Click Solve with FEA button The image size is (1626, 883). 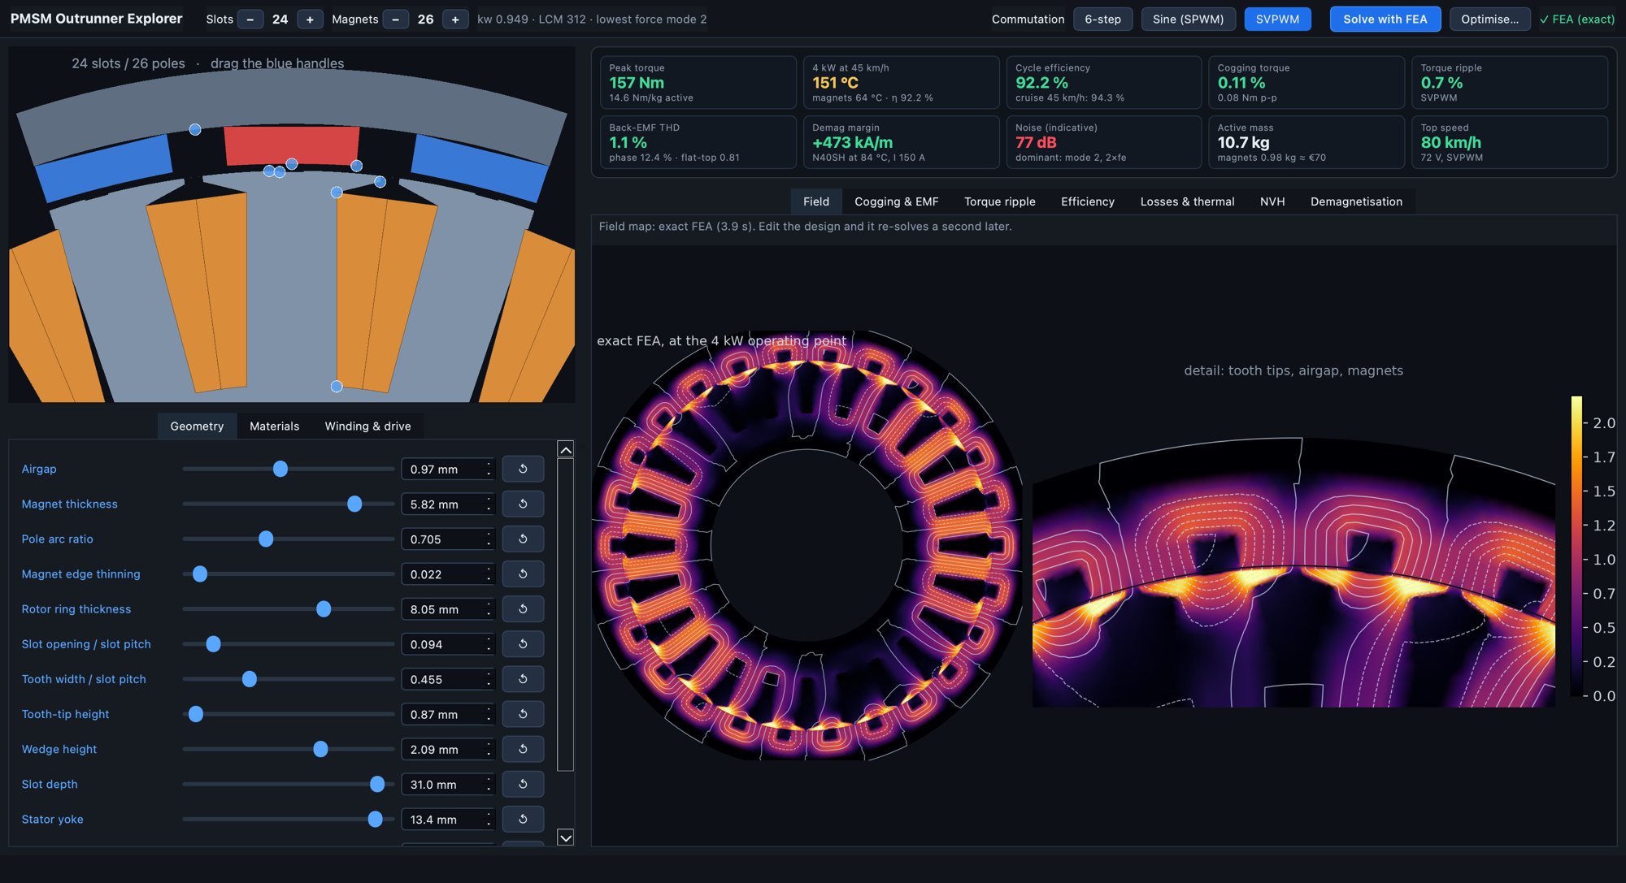pyautogui.click(x=1385, y=19)
